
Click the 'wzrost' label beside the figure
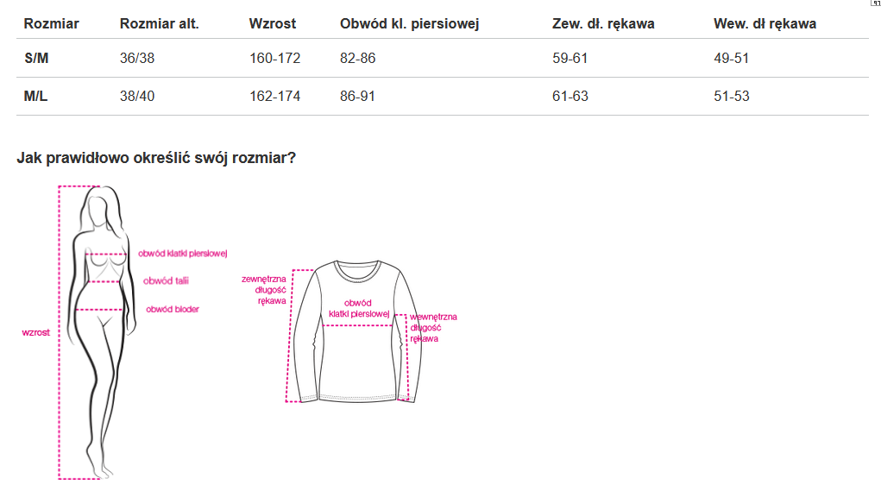tap(35, 332)
